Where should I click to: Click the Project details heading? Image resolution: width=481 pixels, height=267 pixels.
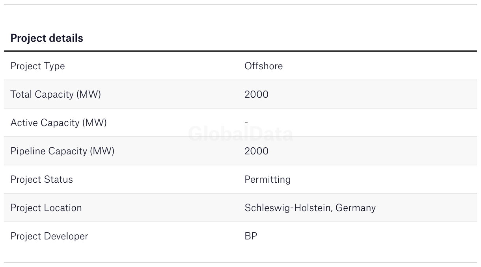(47, 38)
